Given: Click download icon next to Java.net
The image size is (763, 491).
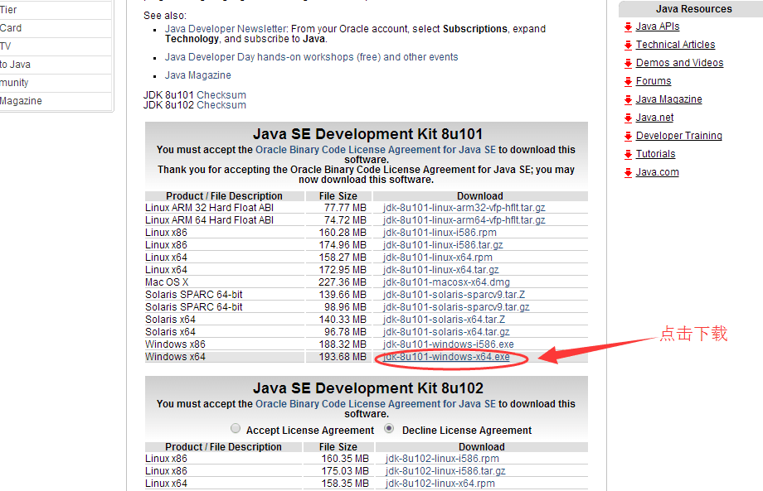Looking at the screenshot, I should pos(630,117).
